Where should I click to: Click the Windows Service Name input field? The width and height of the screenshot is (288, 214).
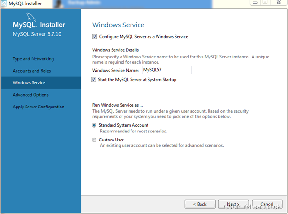(x=166, y=70)
